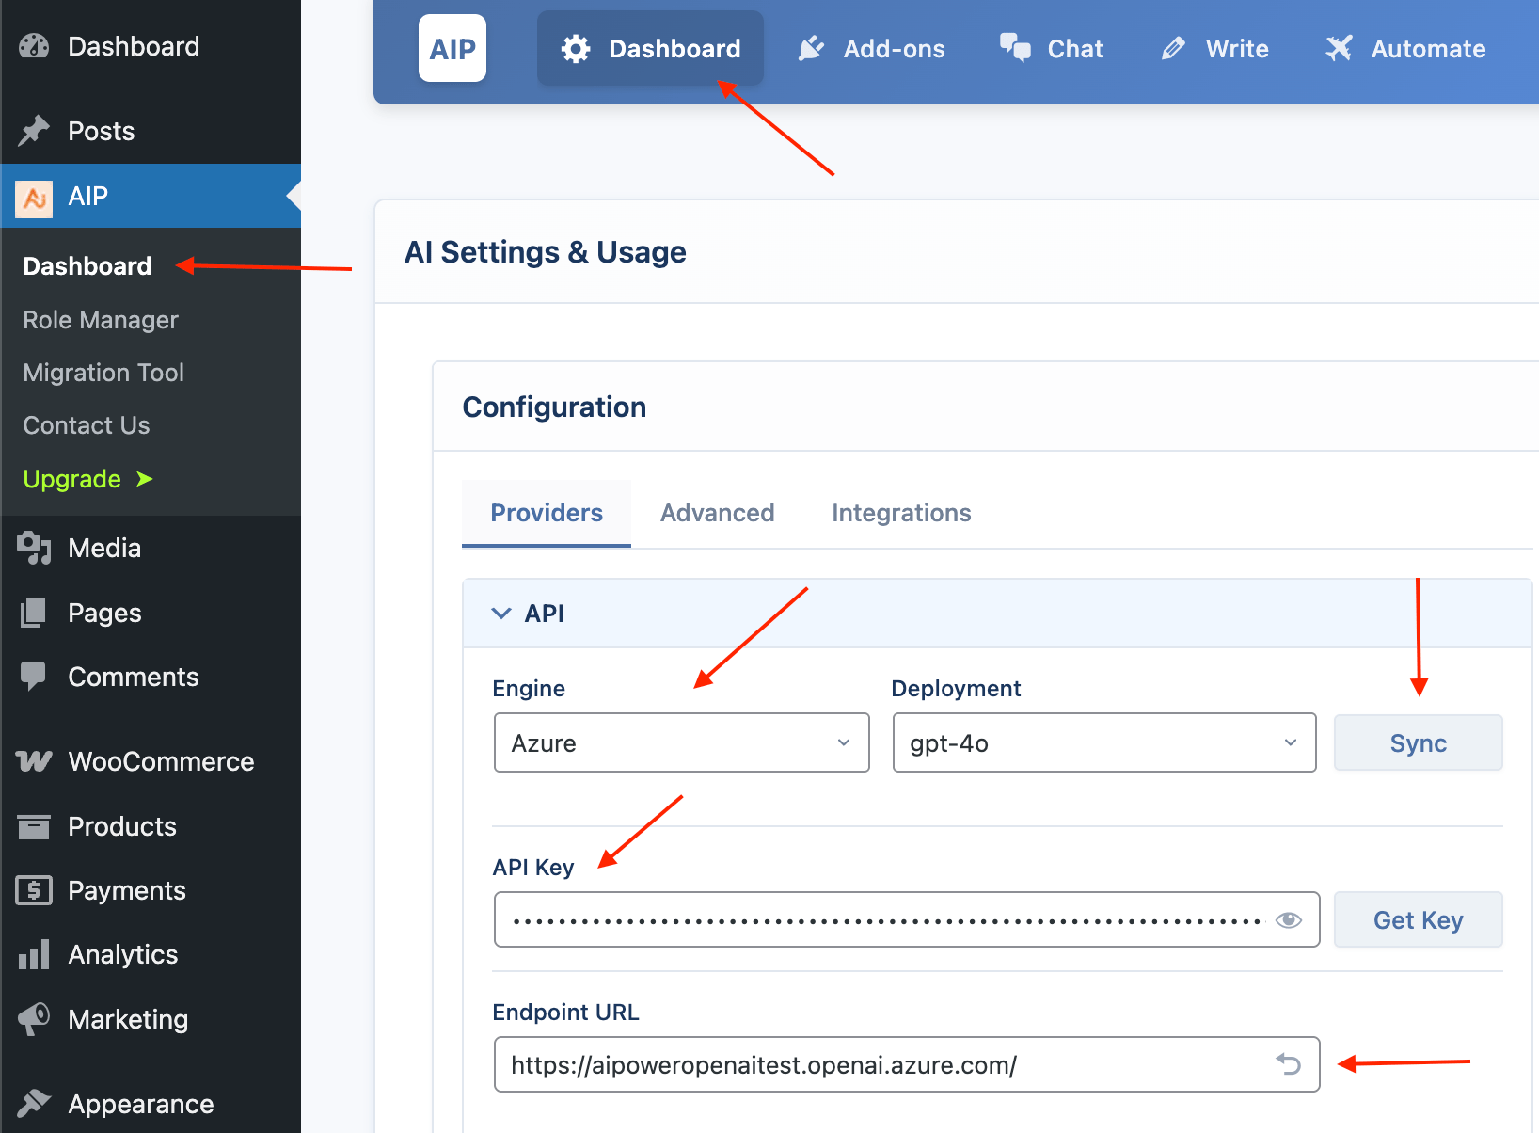Open Role Manager submenu item
Screen dimensions: 1539x1133
pyautogui.click(x=101, y=320)
